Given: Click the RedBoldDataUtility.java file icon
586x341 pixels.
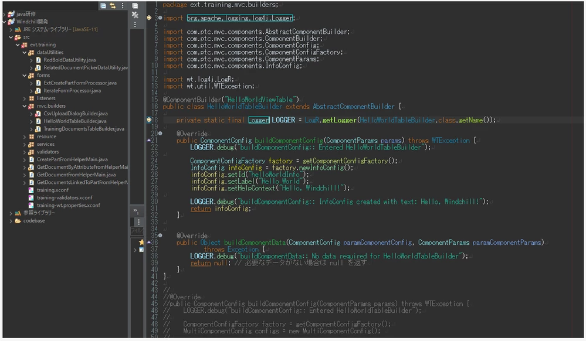Looking at the screenshot, I should tap(38, 60).
